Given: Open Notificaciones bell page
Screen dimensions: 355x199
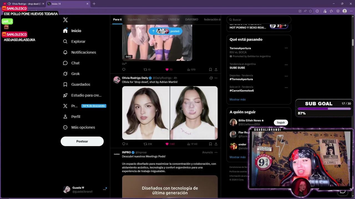Looking at the screenshot, I should coord(79,52).
